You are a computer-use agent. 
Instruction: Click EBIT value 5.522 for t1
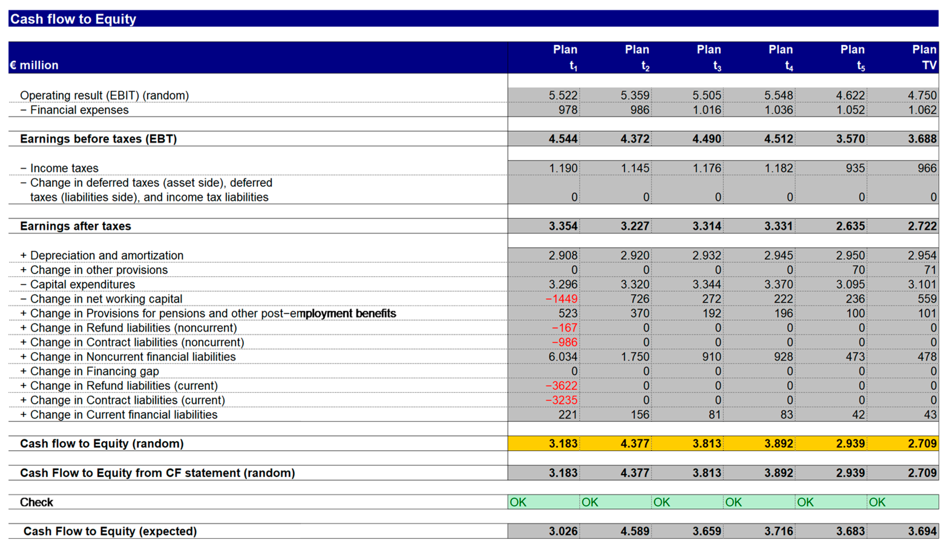(562, 95)
